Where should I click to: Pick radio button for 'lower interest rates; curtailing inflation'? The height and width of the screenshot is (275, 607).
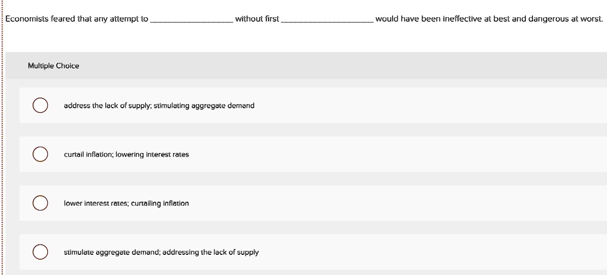coord(40,203)
